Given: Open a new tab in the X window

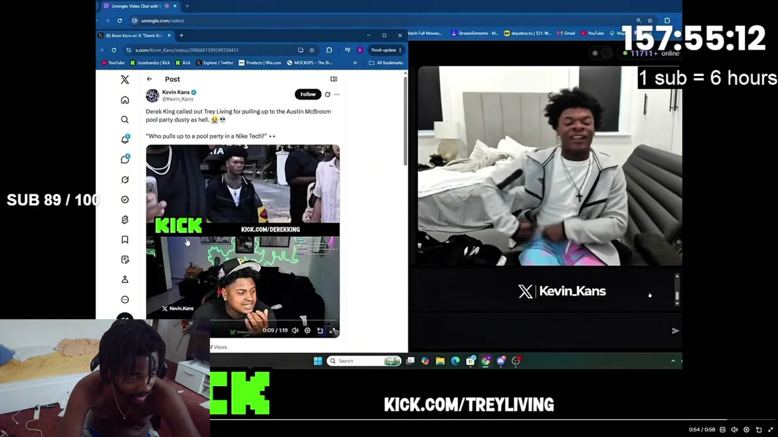Looking at the screenshot, I should click(181, 35).
